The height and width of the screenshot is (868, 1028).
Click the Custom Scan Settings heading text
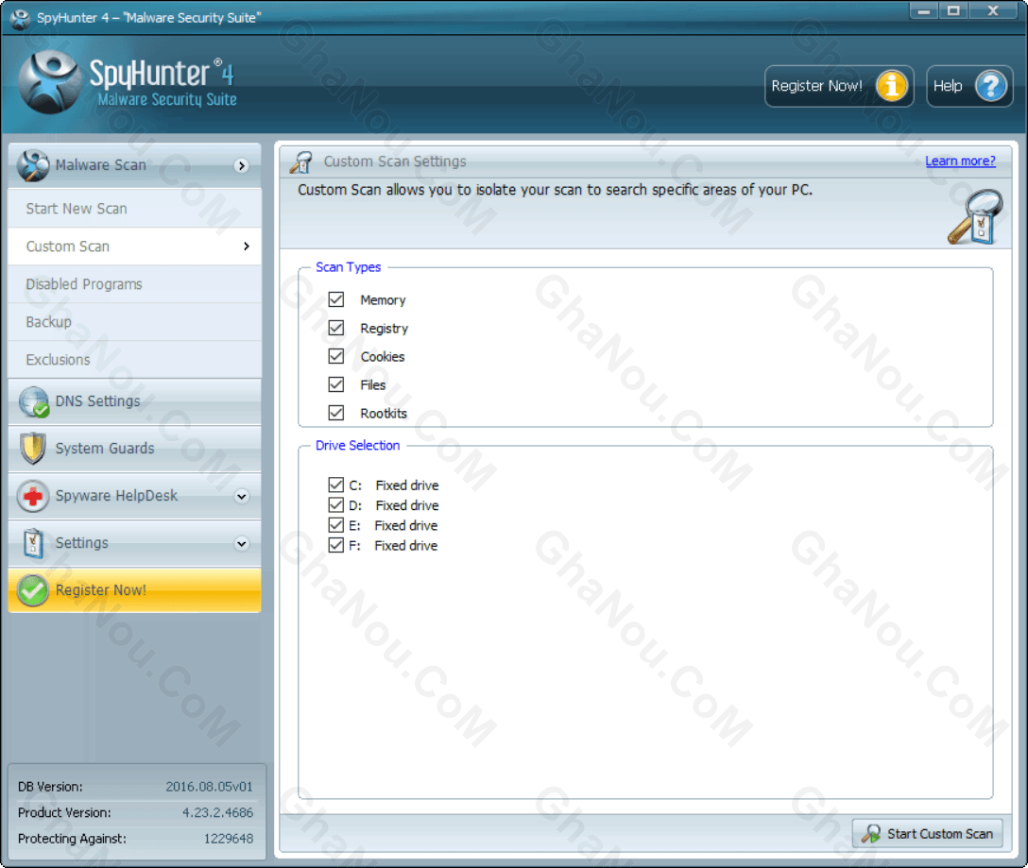pyautogui.click(x=395, y=162)
